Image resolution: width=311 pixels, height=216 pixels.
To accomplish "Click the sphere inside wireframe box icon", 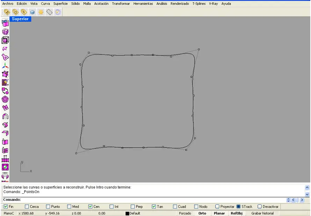I will pyautogui.click(x=5, y=40).
